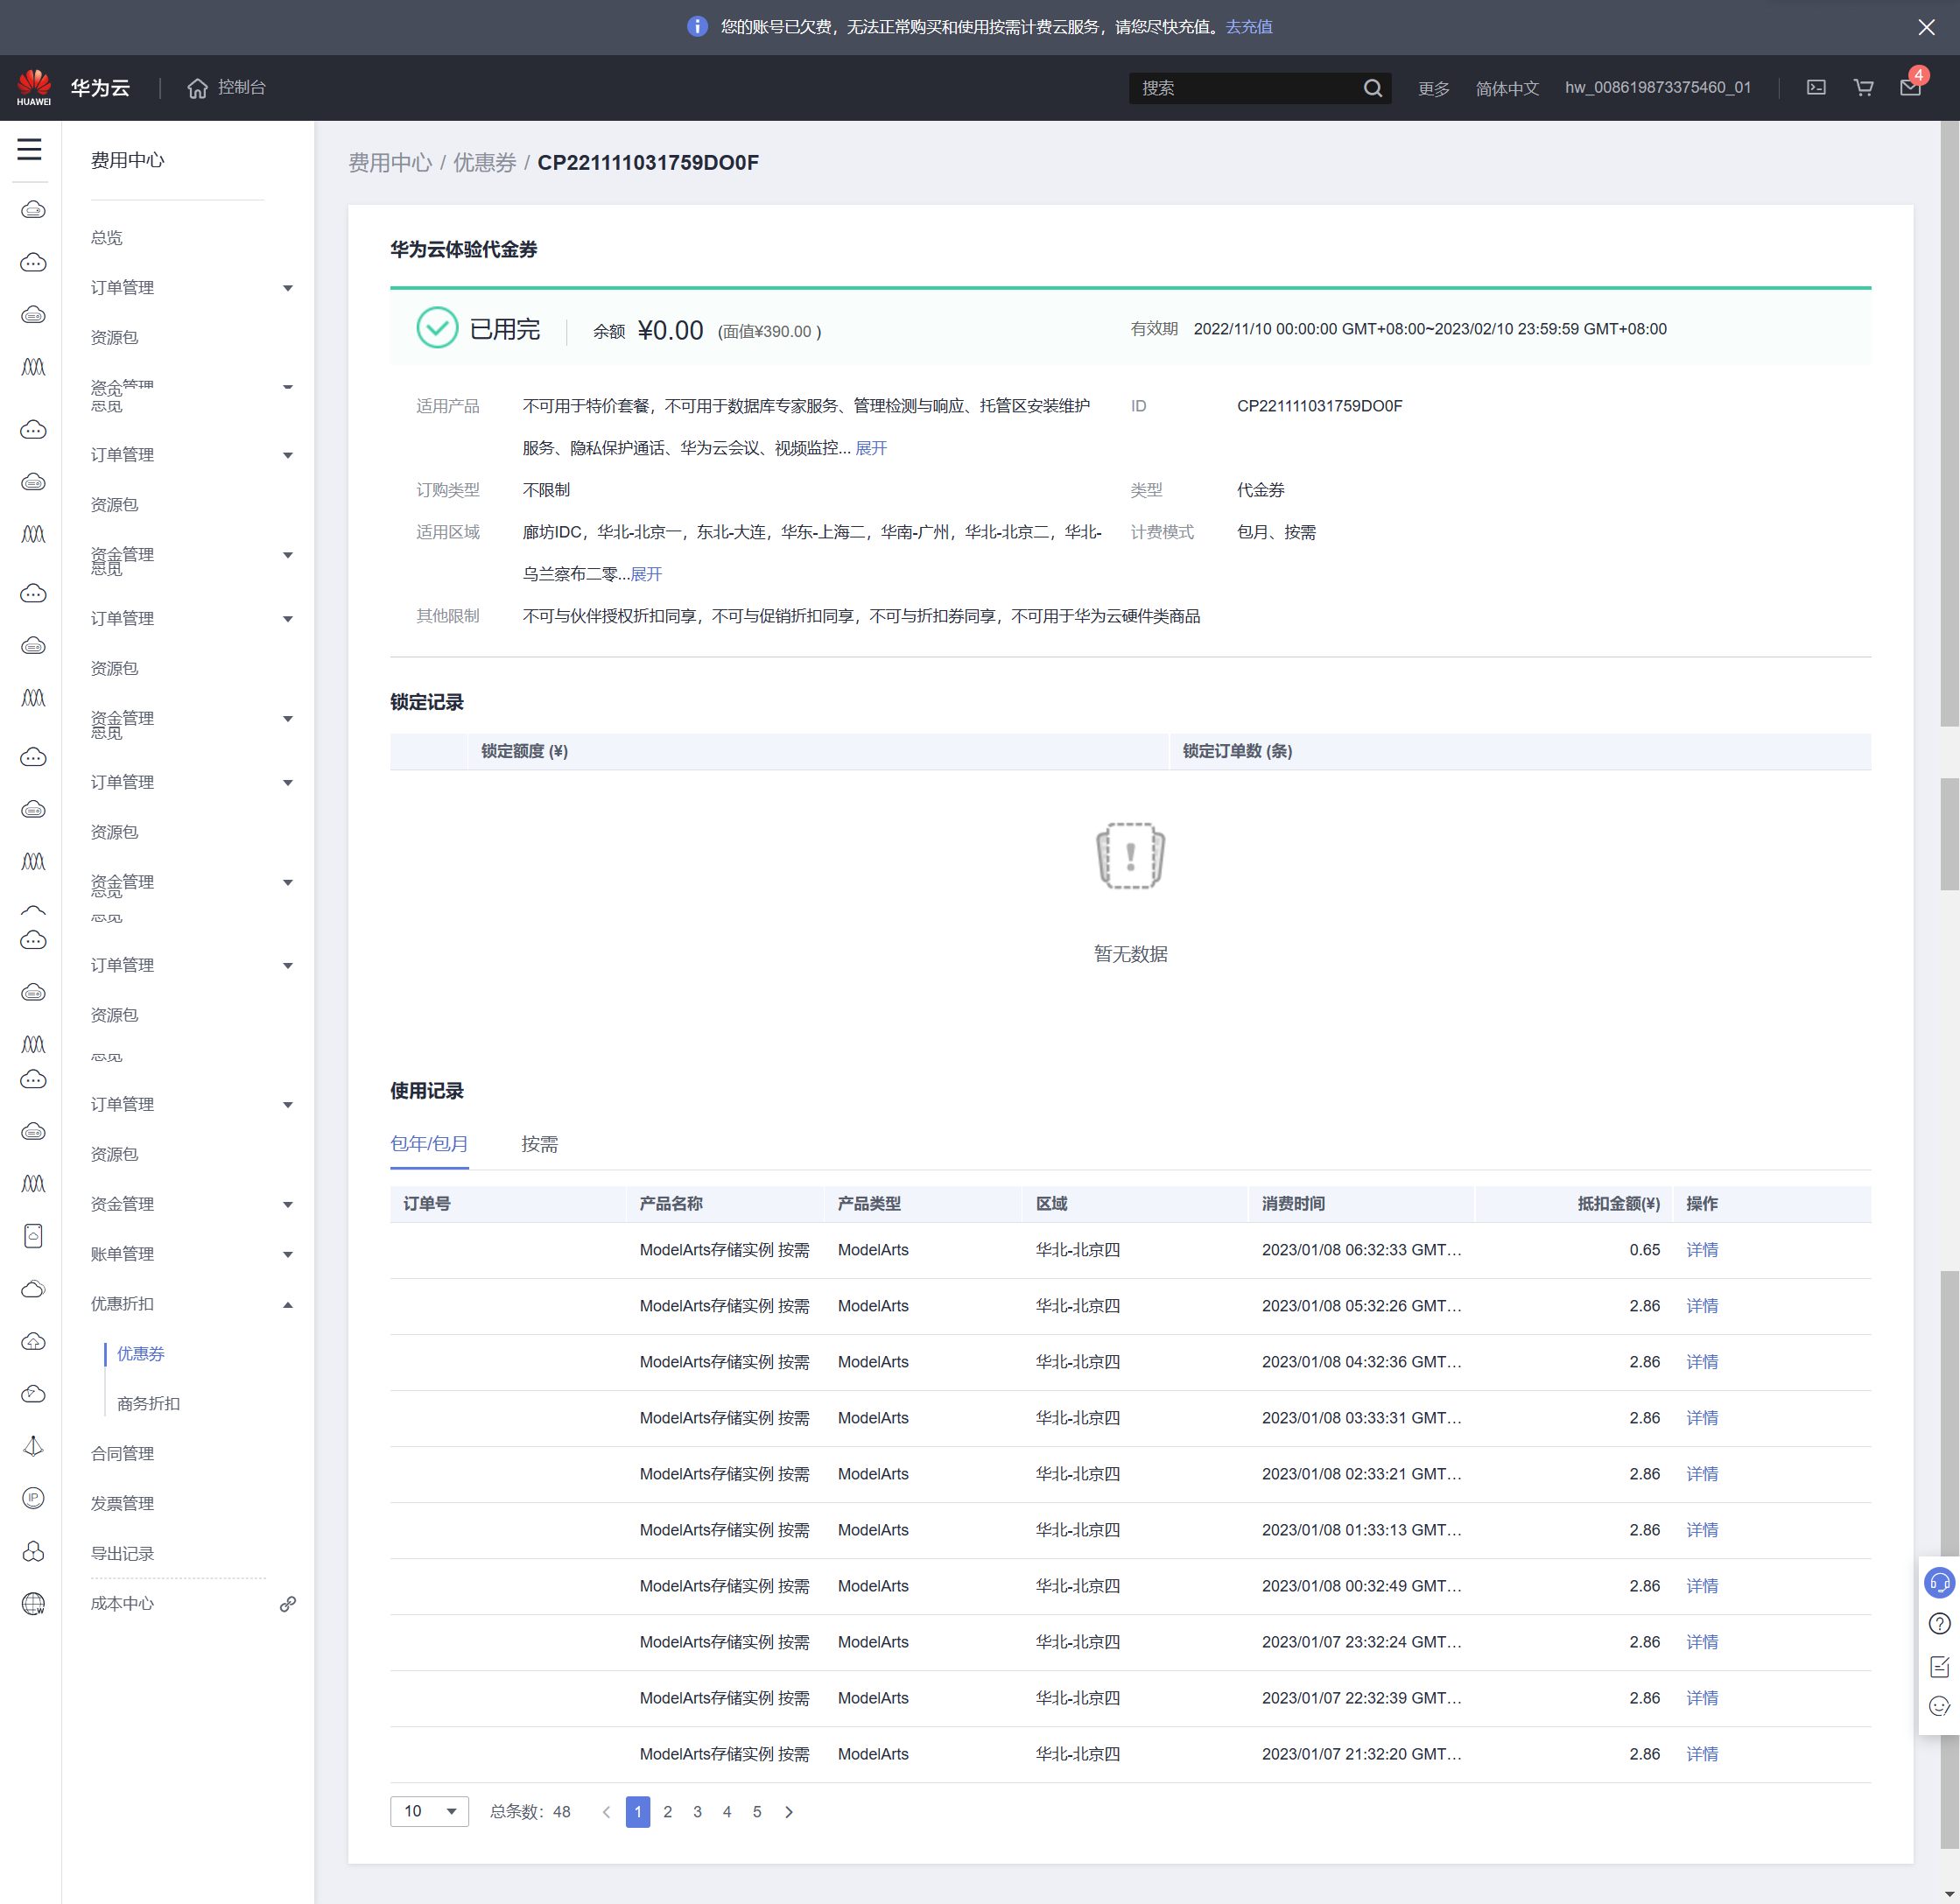Open cost center external link icon
Screen dimensions: 1960x1904
coord(287,1604)
